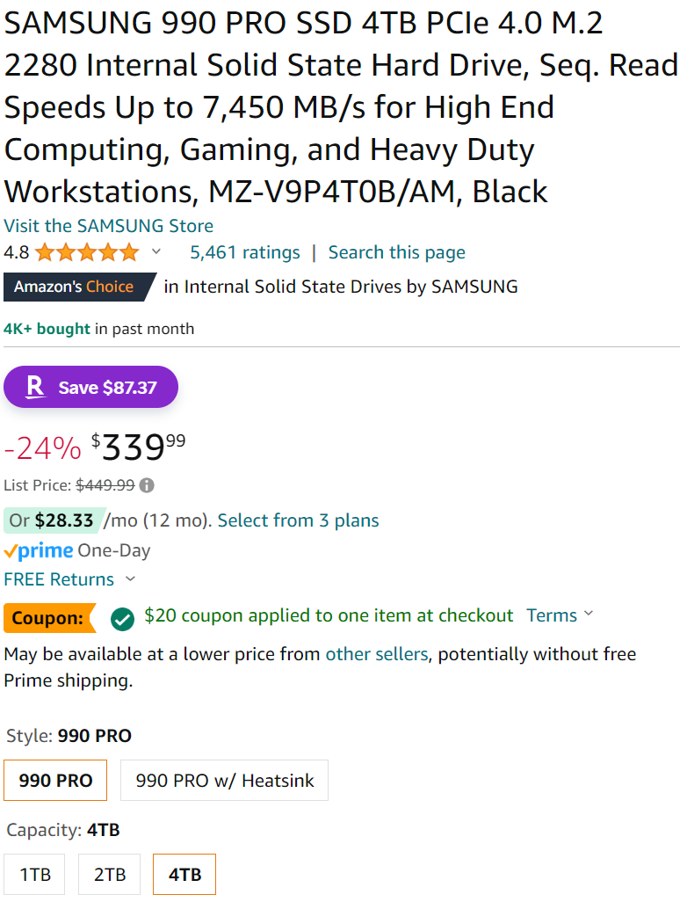
Task: Click the List Price info icon
Action: click(x=147, y=485)
